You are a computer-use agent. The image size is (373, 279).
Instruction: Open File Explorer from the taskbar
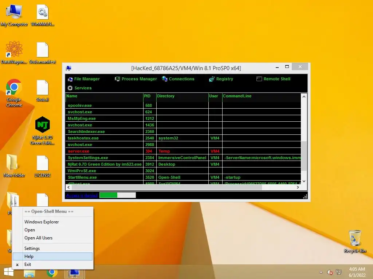[x=30, y=274]
